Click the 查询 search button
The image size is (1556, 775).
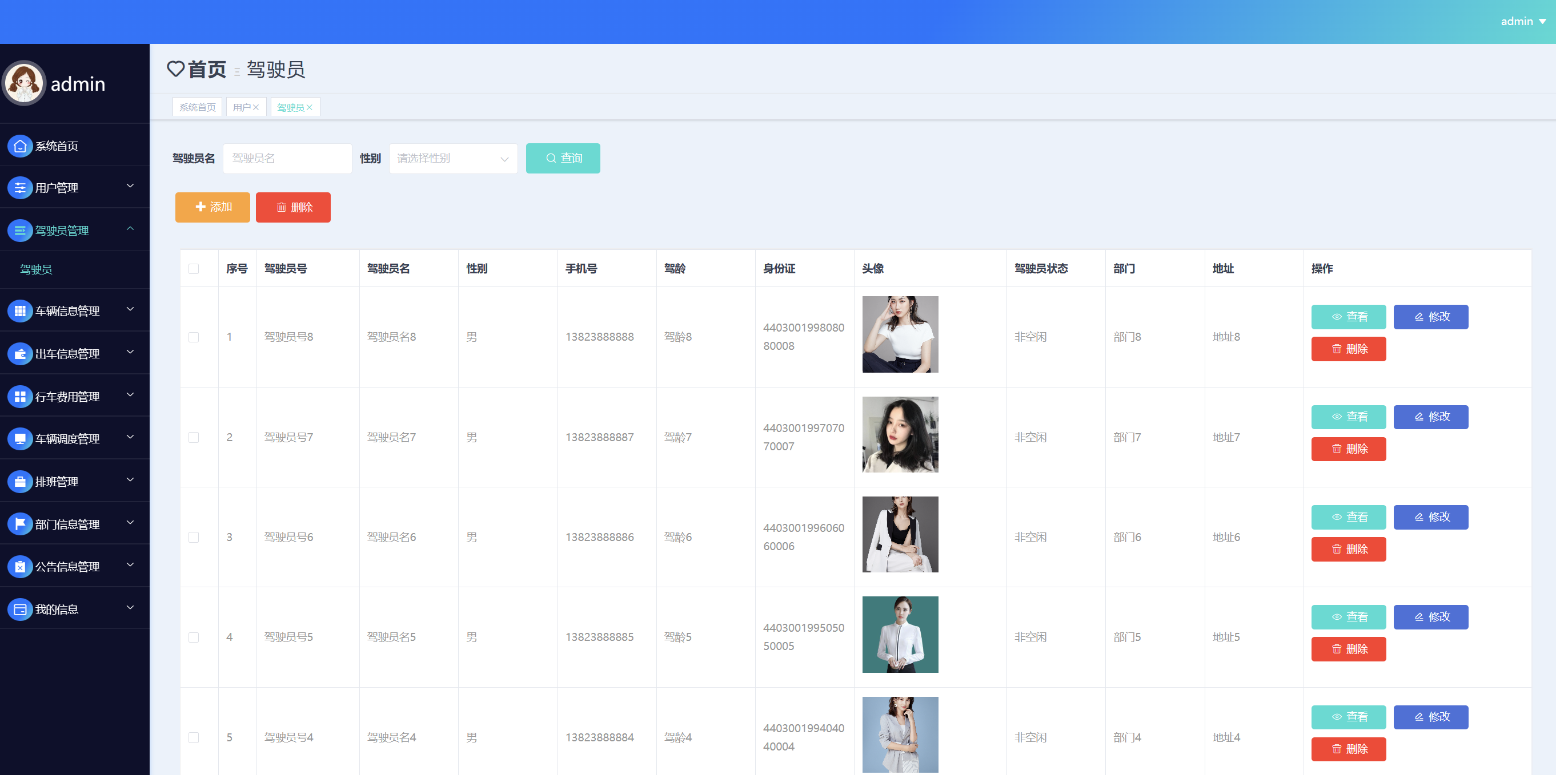(x=562, y=158)
